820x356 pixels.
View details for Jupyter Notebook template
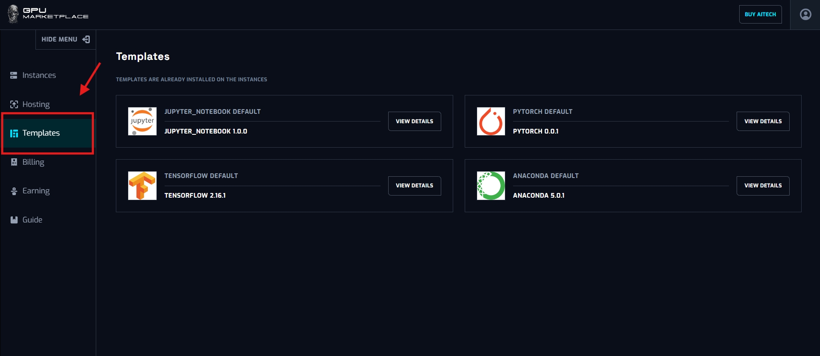(414, 122)
